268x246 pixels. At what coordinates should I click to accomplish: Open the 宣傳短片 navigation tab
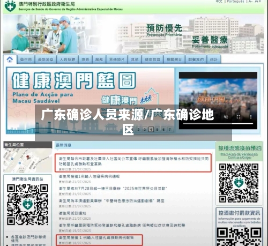(117, 59)
